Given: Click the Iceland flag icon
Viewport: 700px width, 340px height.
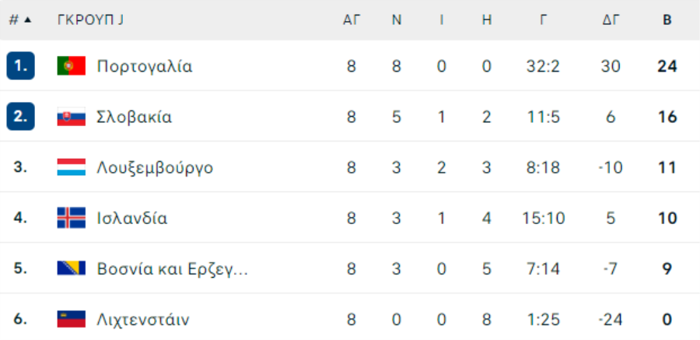Looking at the screenshot, I should pyautogui.click(x=72, y=218).
